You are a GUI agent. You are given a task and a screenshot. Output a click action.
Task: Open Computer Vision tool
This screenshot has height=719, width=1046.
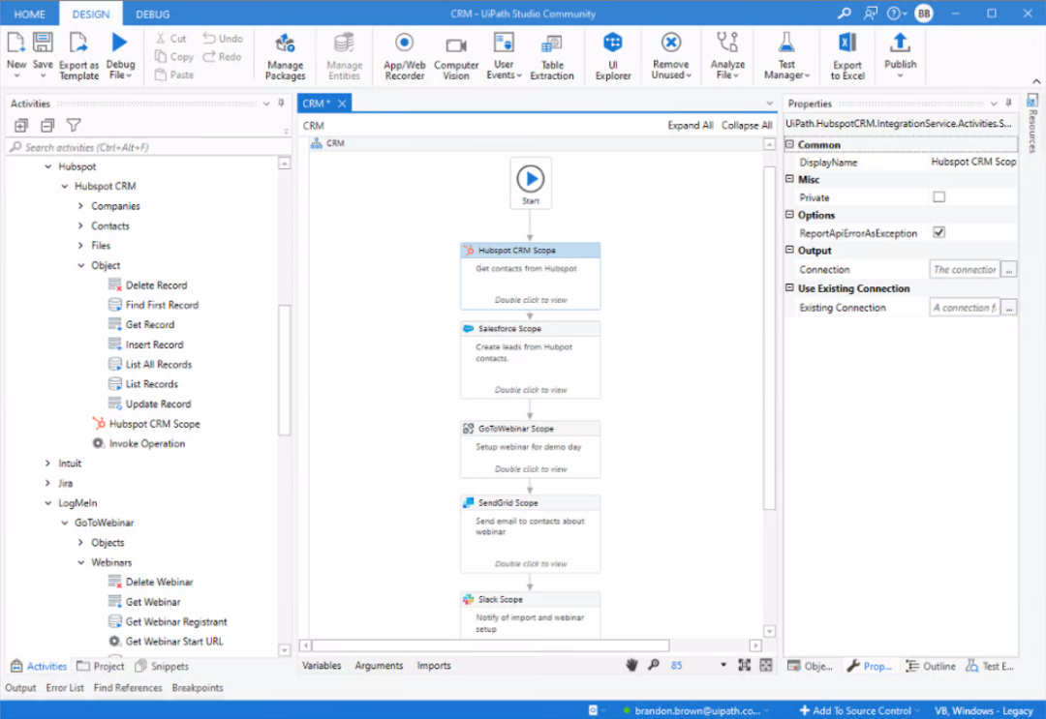(456, 57)
